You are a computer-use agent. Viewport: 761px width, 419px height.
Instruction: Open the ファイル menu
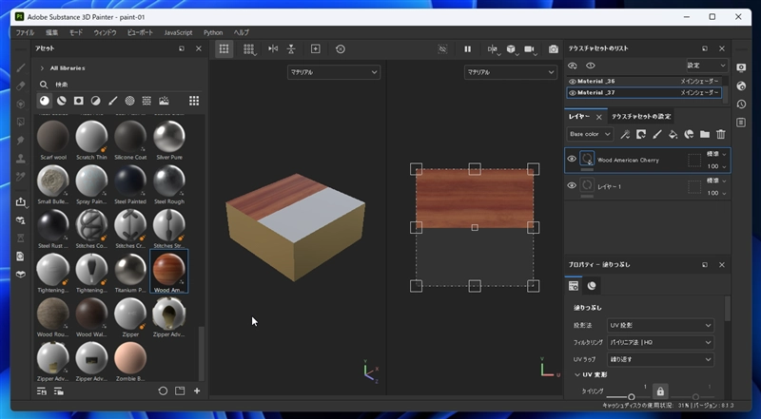tap(26, 32)
